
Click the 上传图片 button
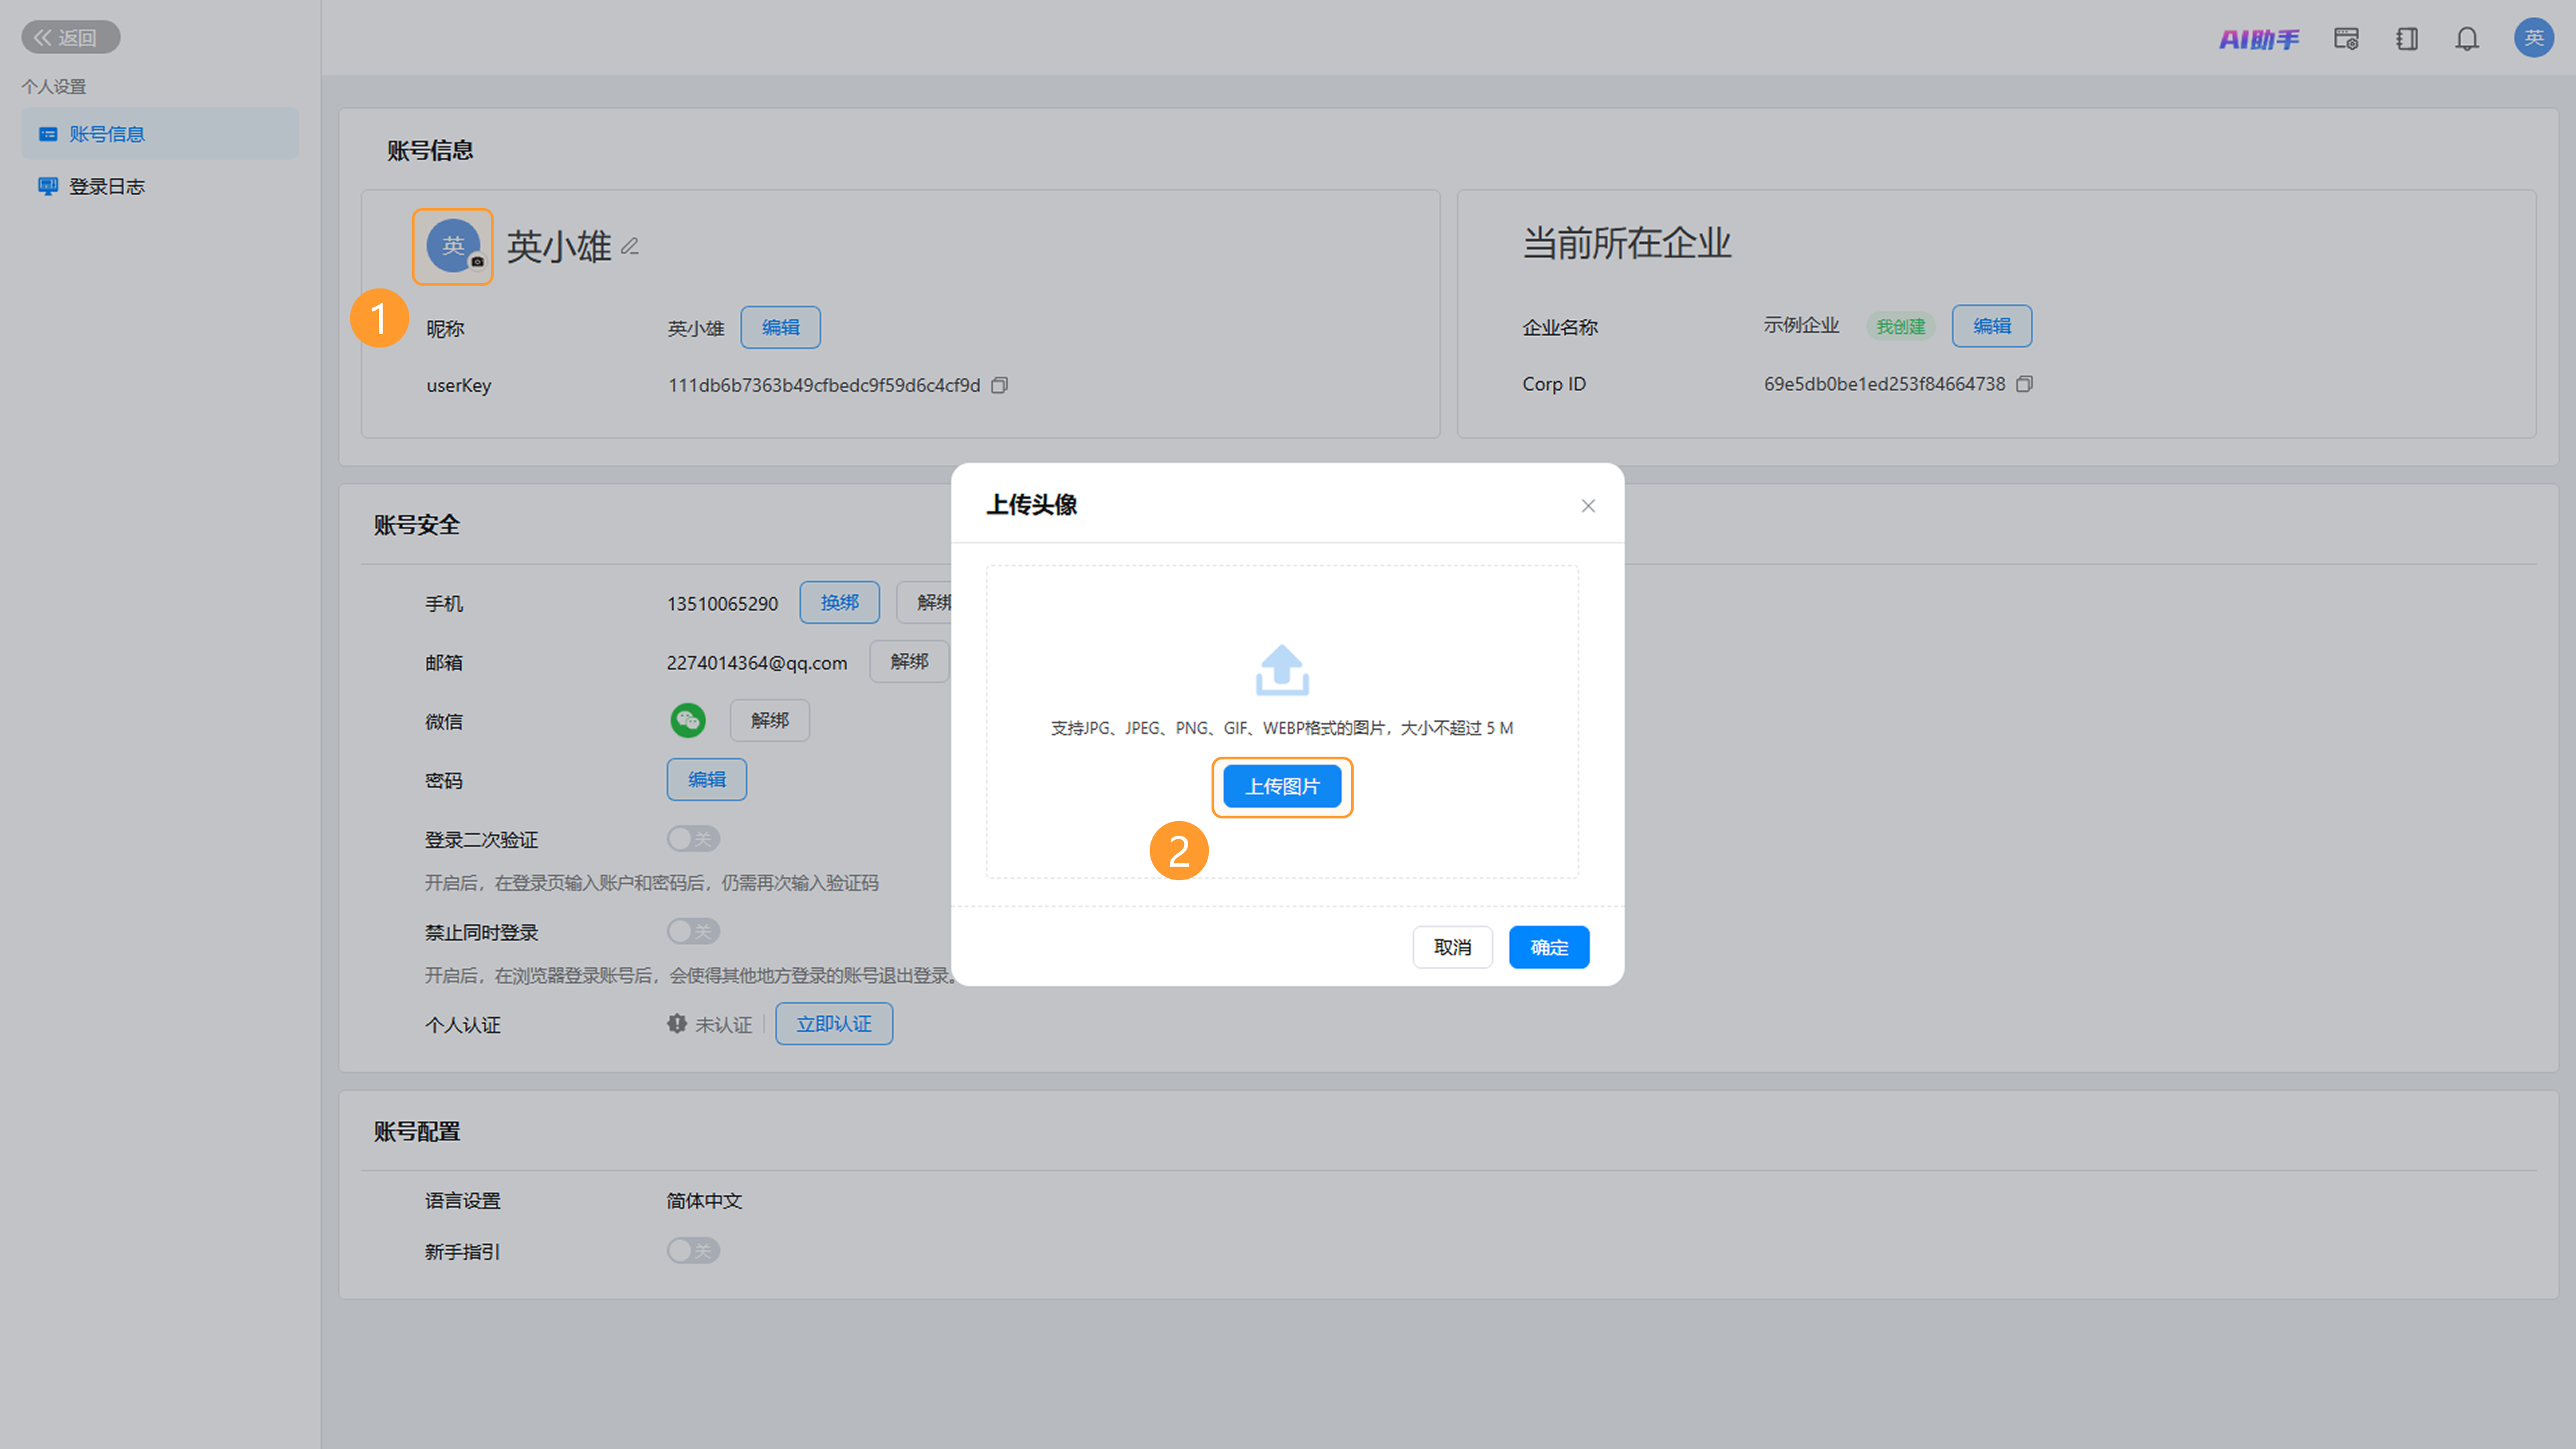(x=1282, y=787)
